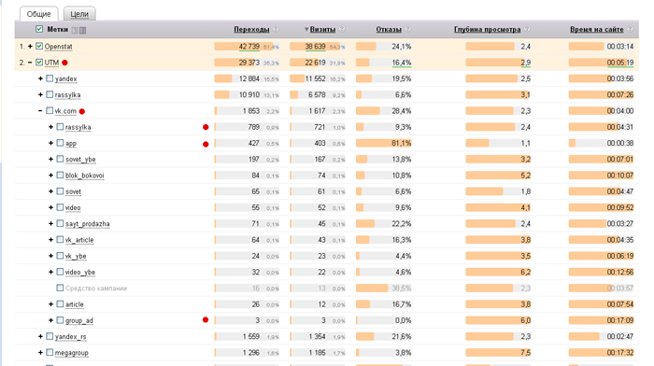Click the 42 739 transitions value
Image resolution: width=654 pixels, height=366 pixels.
pyautogui.click(x=249, y=47)
